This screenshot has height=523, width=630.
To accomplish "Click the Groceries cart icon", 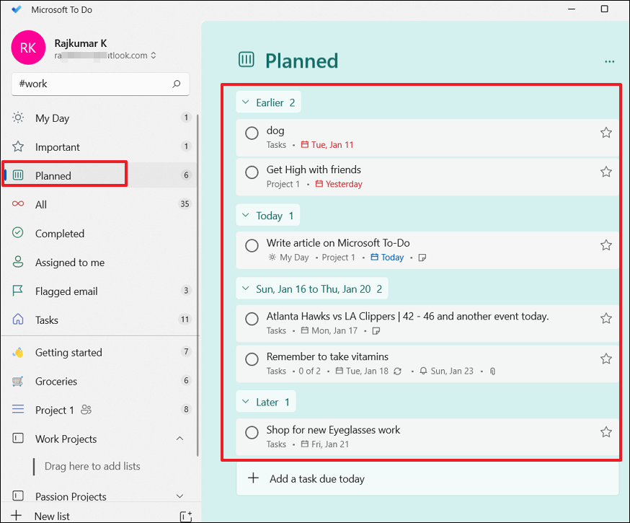I will pyautogui.click(x=18, y=381).
